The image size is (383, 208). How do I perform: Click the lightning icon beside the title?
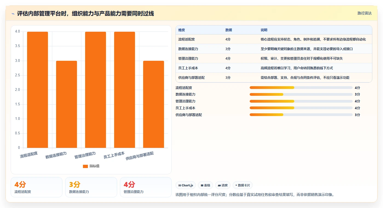point(13,14)
